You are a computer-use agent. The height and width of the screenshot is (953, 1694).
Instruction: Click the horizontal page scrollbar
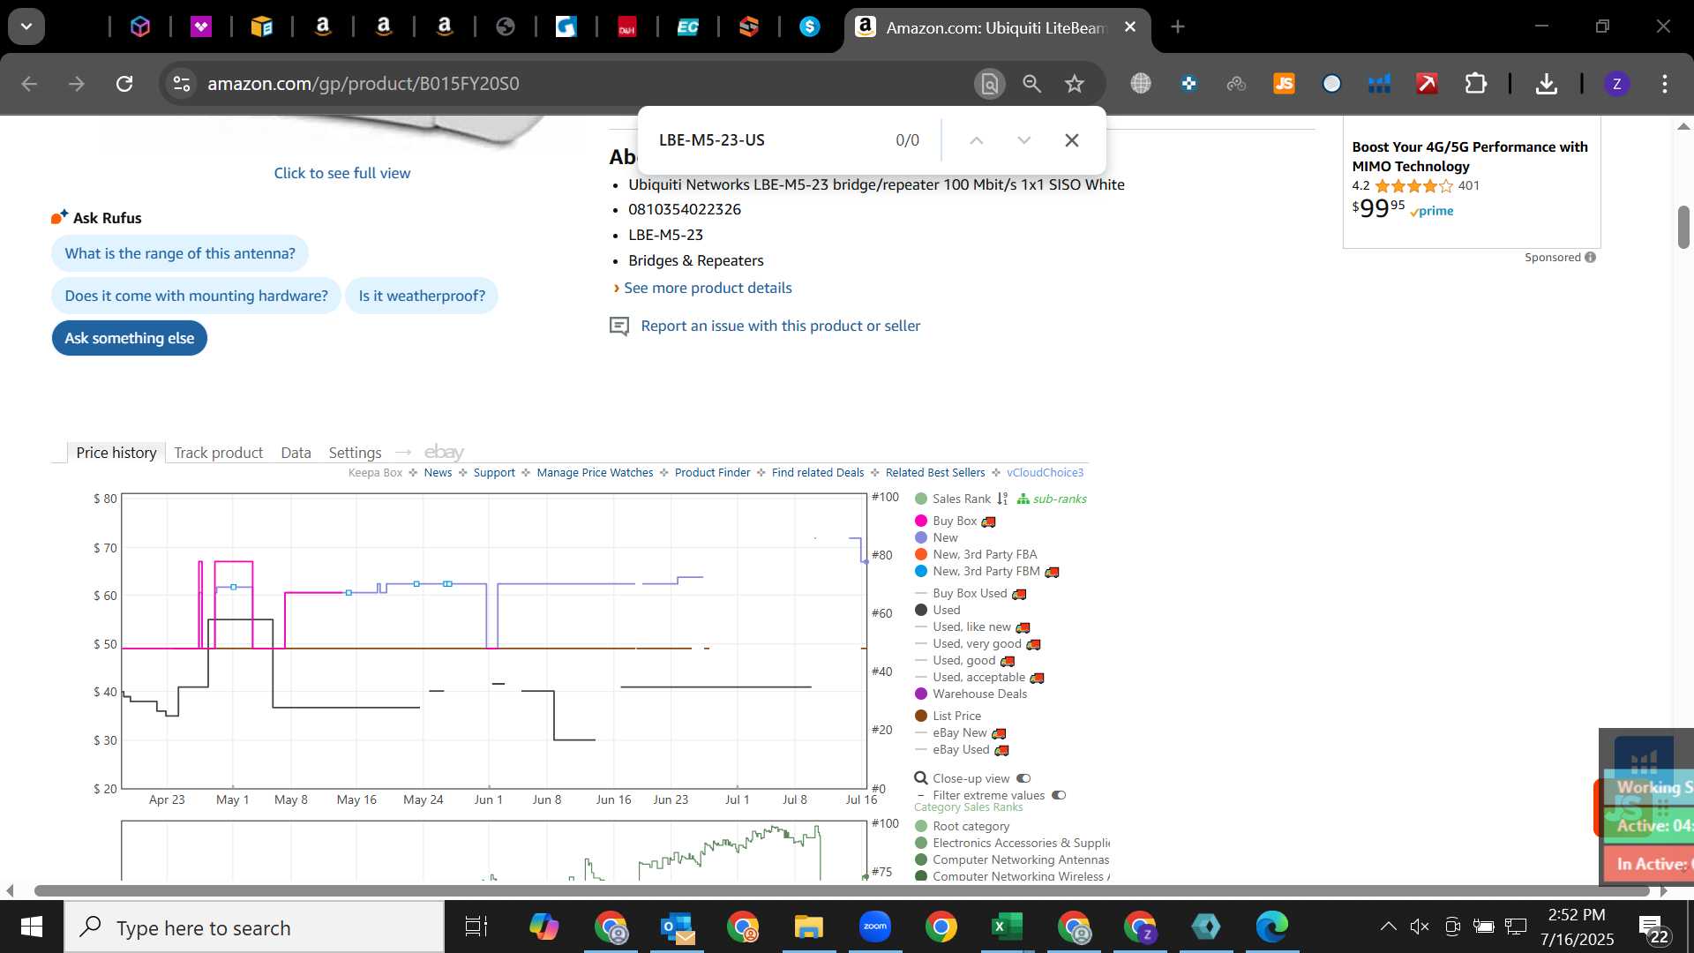click(841, 890)
